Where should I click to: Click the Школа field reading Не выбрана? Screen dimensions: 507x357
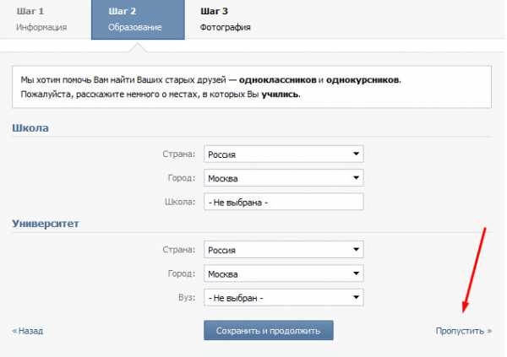pyautogui.click(x=284, y=202)
